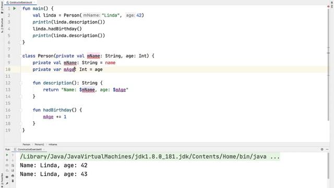Image resolution: width=334 pixels, height=188 pixels.
Task: Click 'val linda' on line 2
Action: tap(44, 15)
